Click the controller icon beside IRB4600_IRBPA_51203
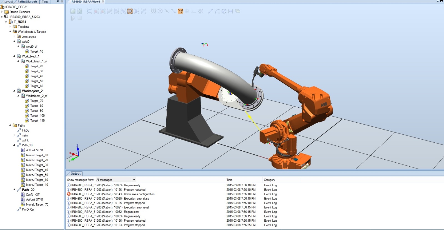The height and width of the screenshot is (230, 444). (x=6, y=17)
